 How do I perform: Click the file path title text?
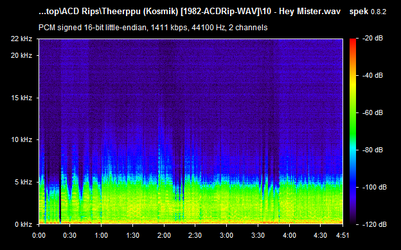[x=190, y=12]
